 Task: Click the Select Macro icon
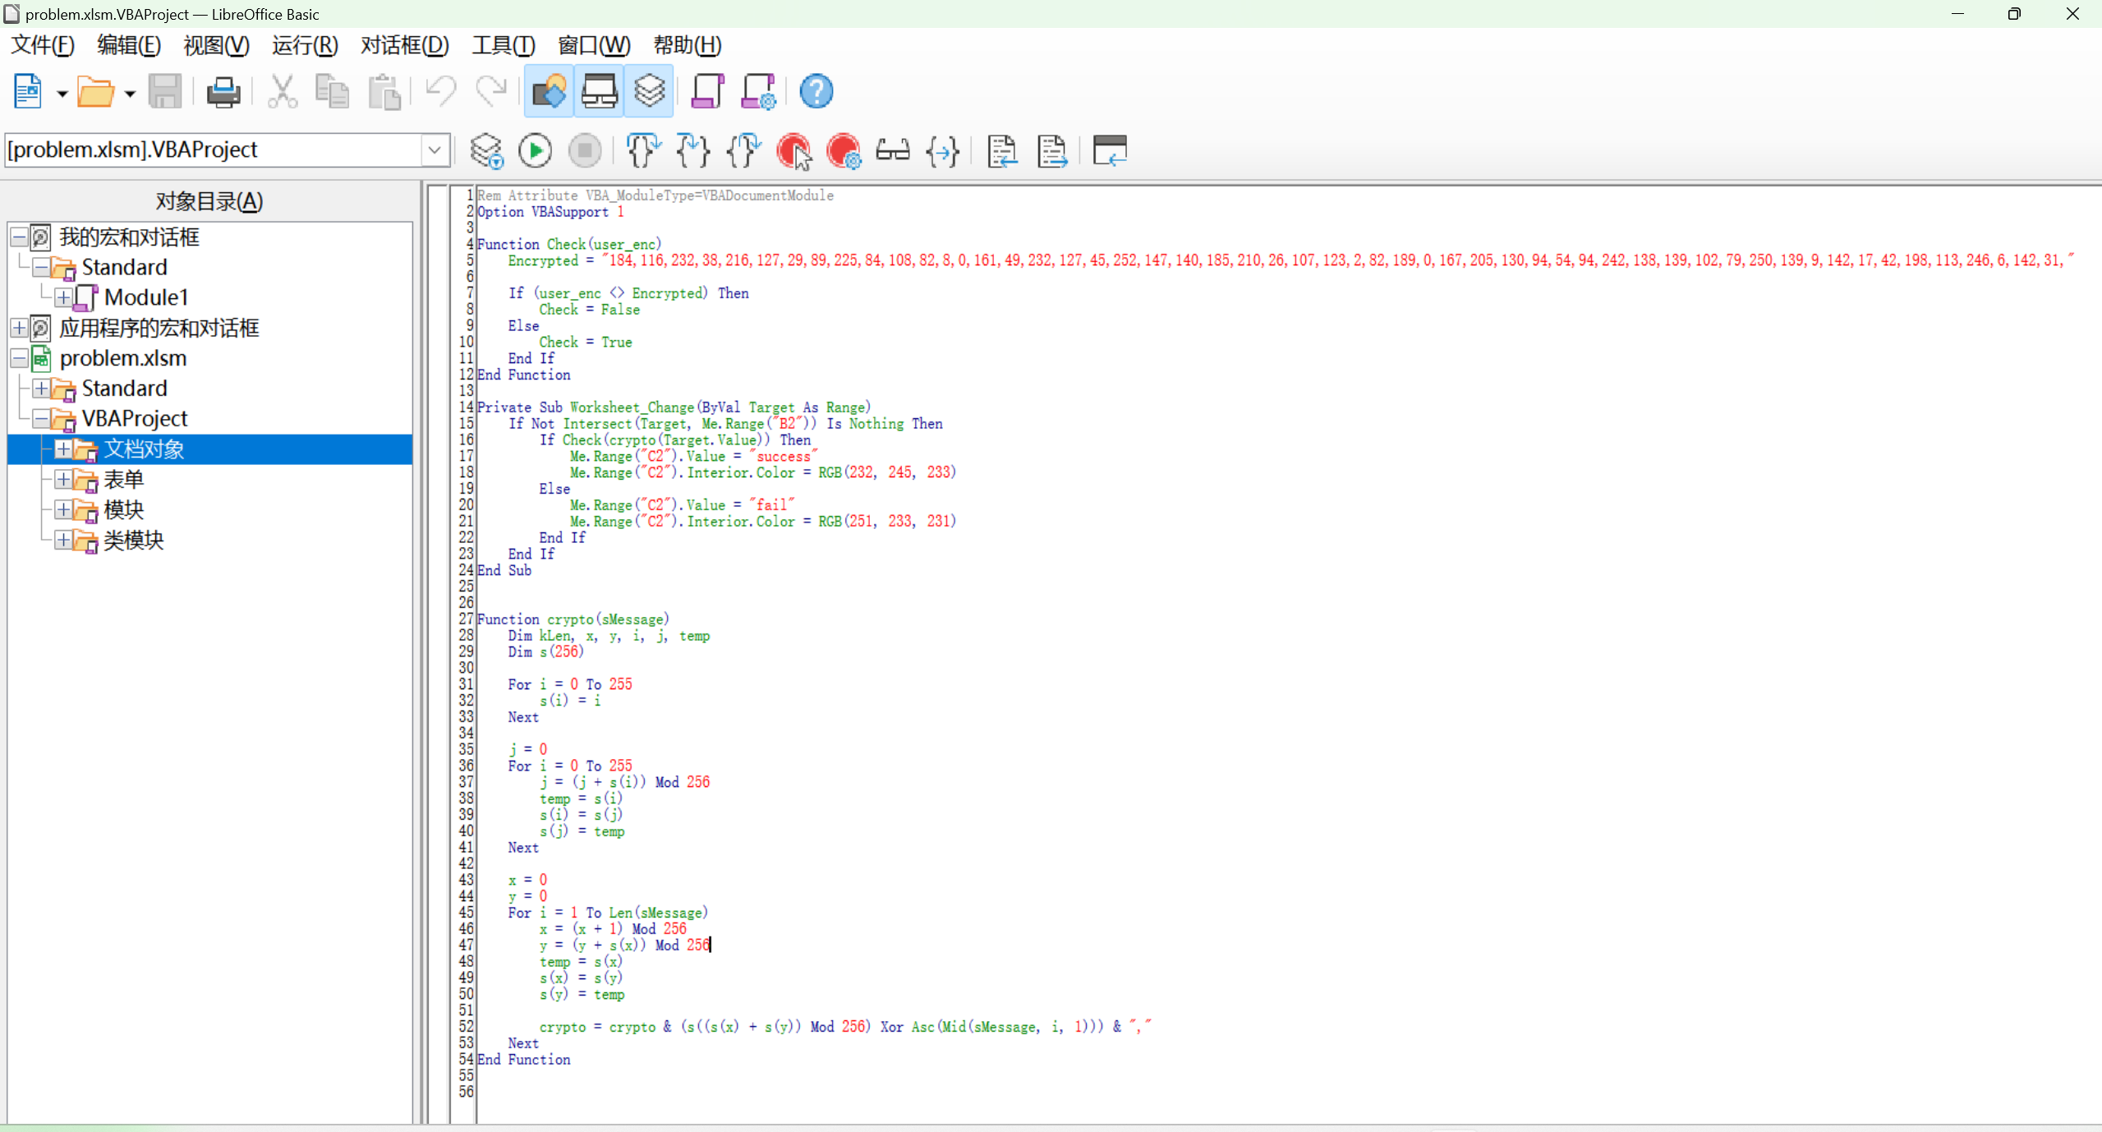599,91
